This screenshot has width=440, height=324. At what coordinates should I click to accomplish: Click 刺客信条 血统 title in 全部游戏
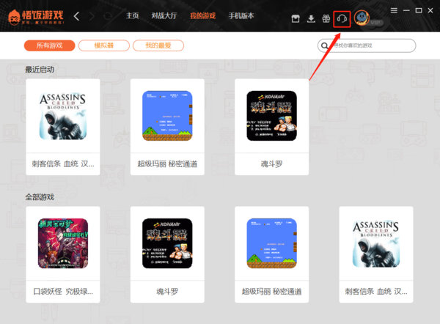(376, 292)
